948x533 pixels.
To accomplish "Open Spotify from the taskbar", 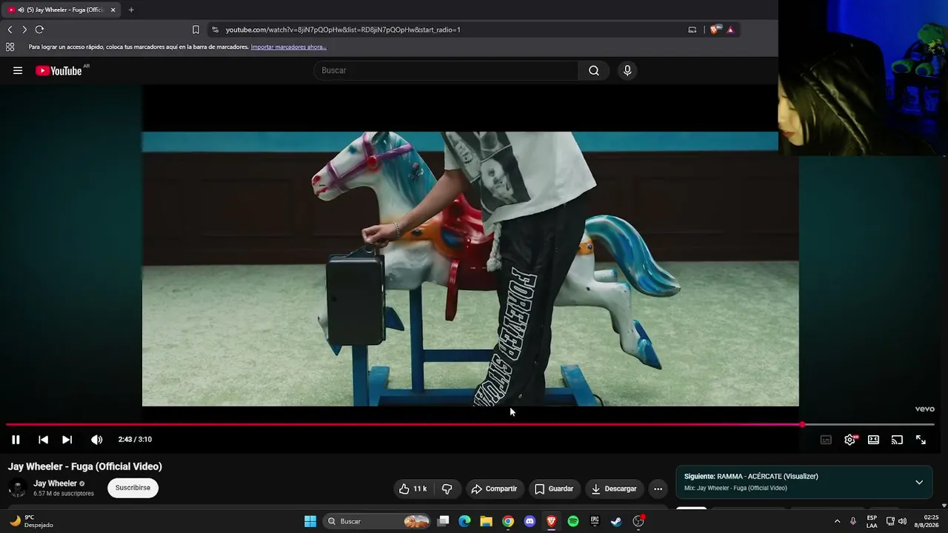I will click(573, 521).
